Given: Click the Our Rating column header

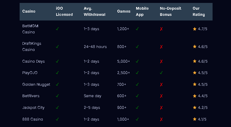Looking at the screenshot, I should pyautogui.click(x=199, y=11).
